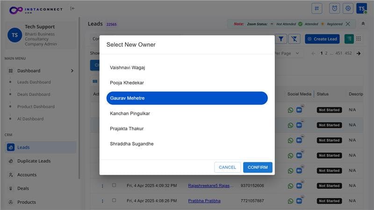Screen dimensions: 374x210
Task: Open Leads in the CRM menu
Action: (x=41, y=147)
